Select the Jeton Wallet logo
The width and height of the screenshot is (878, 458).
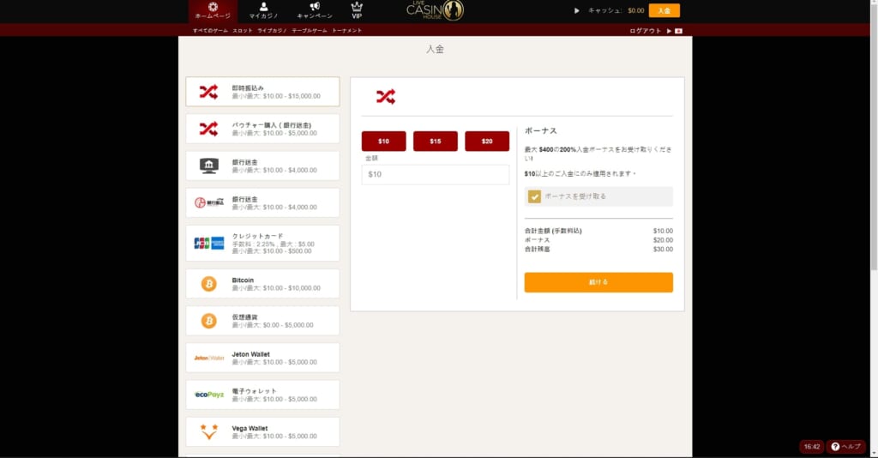(209, 358)
